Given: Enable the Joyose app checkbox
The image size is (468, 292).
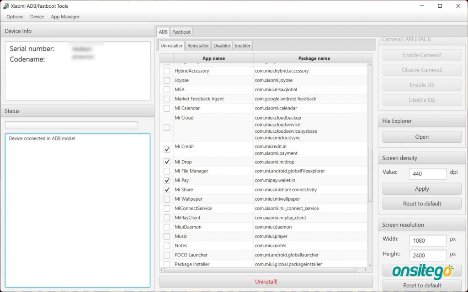Looking at the screenshot, I should [167, 80].
